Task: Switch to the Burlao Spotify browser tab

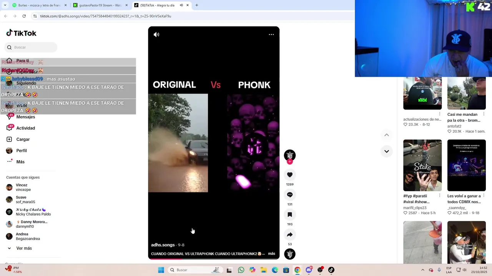Action: (x=39, y=5)
